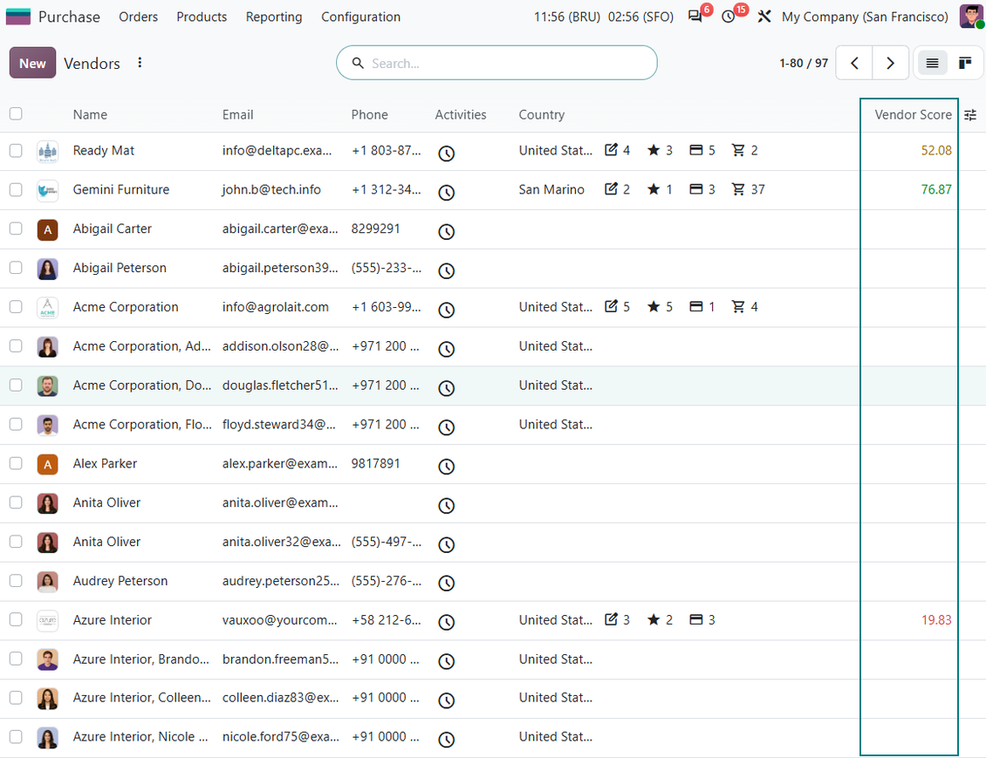This screenshot has width=986, height=758.
Task: Sort by the Country column header
Action: tap(541, 115)
